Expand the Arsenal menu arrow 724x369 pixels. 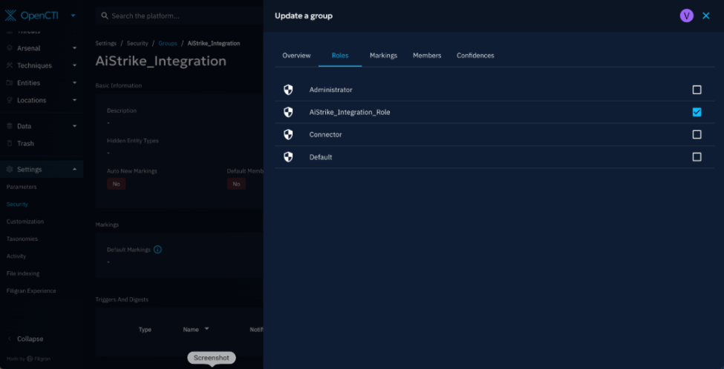75,48
